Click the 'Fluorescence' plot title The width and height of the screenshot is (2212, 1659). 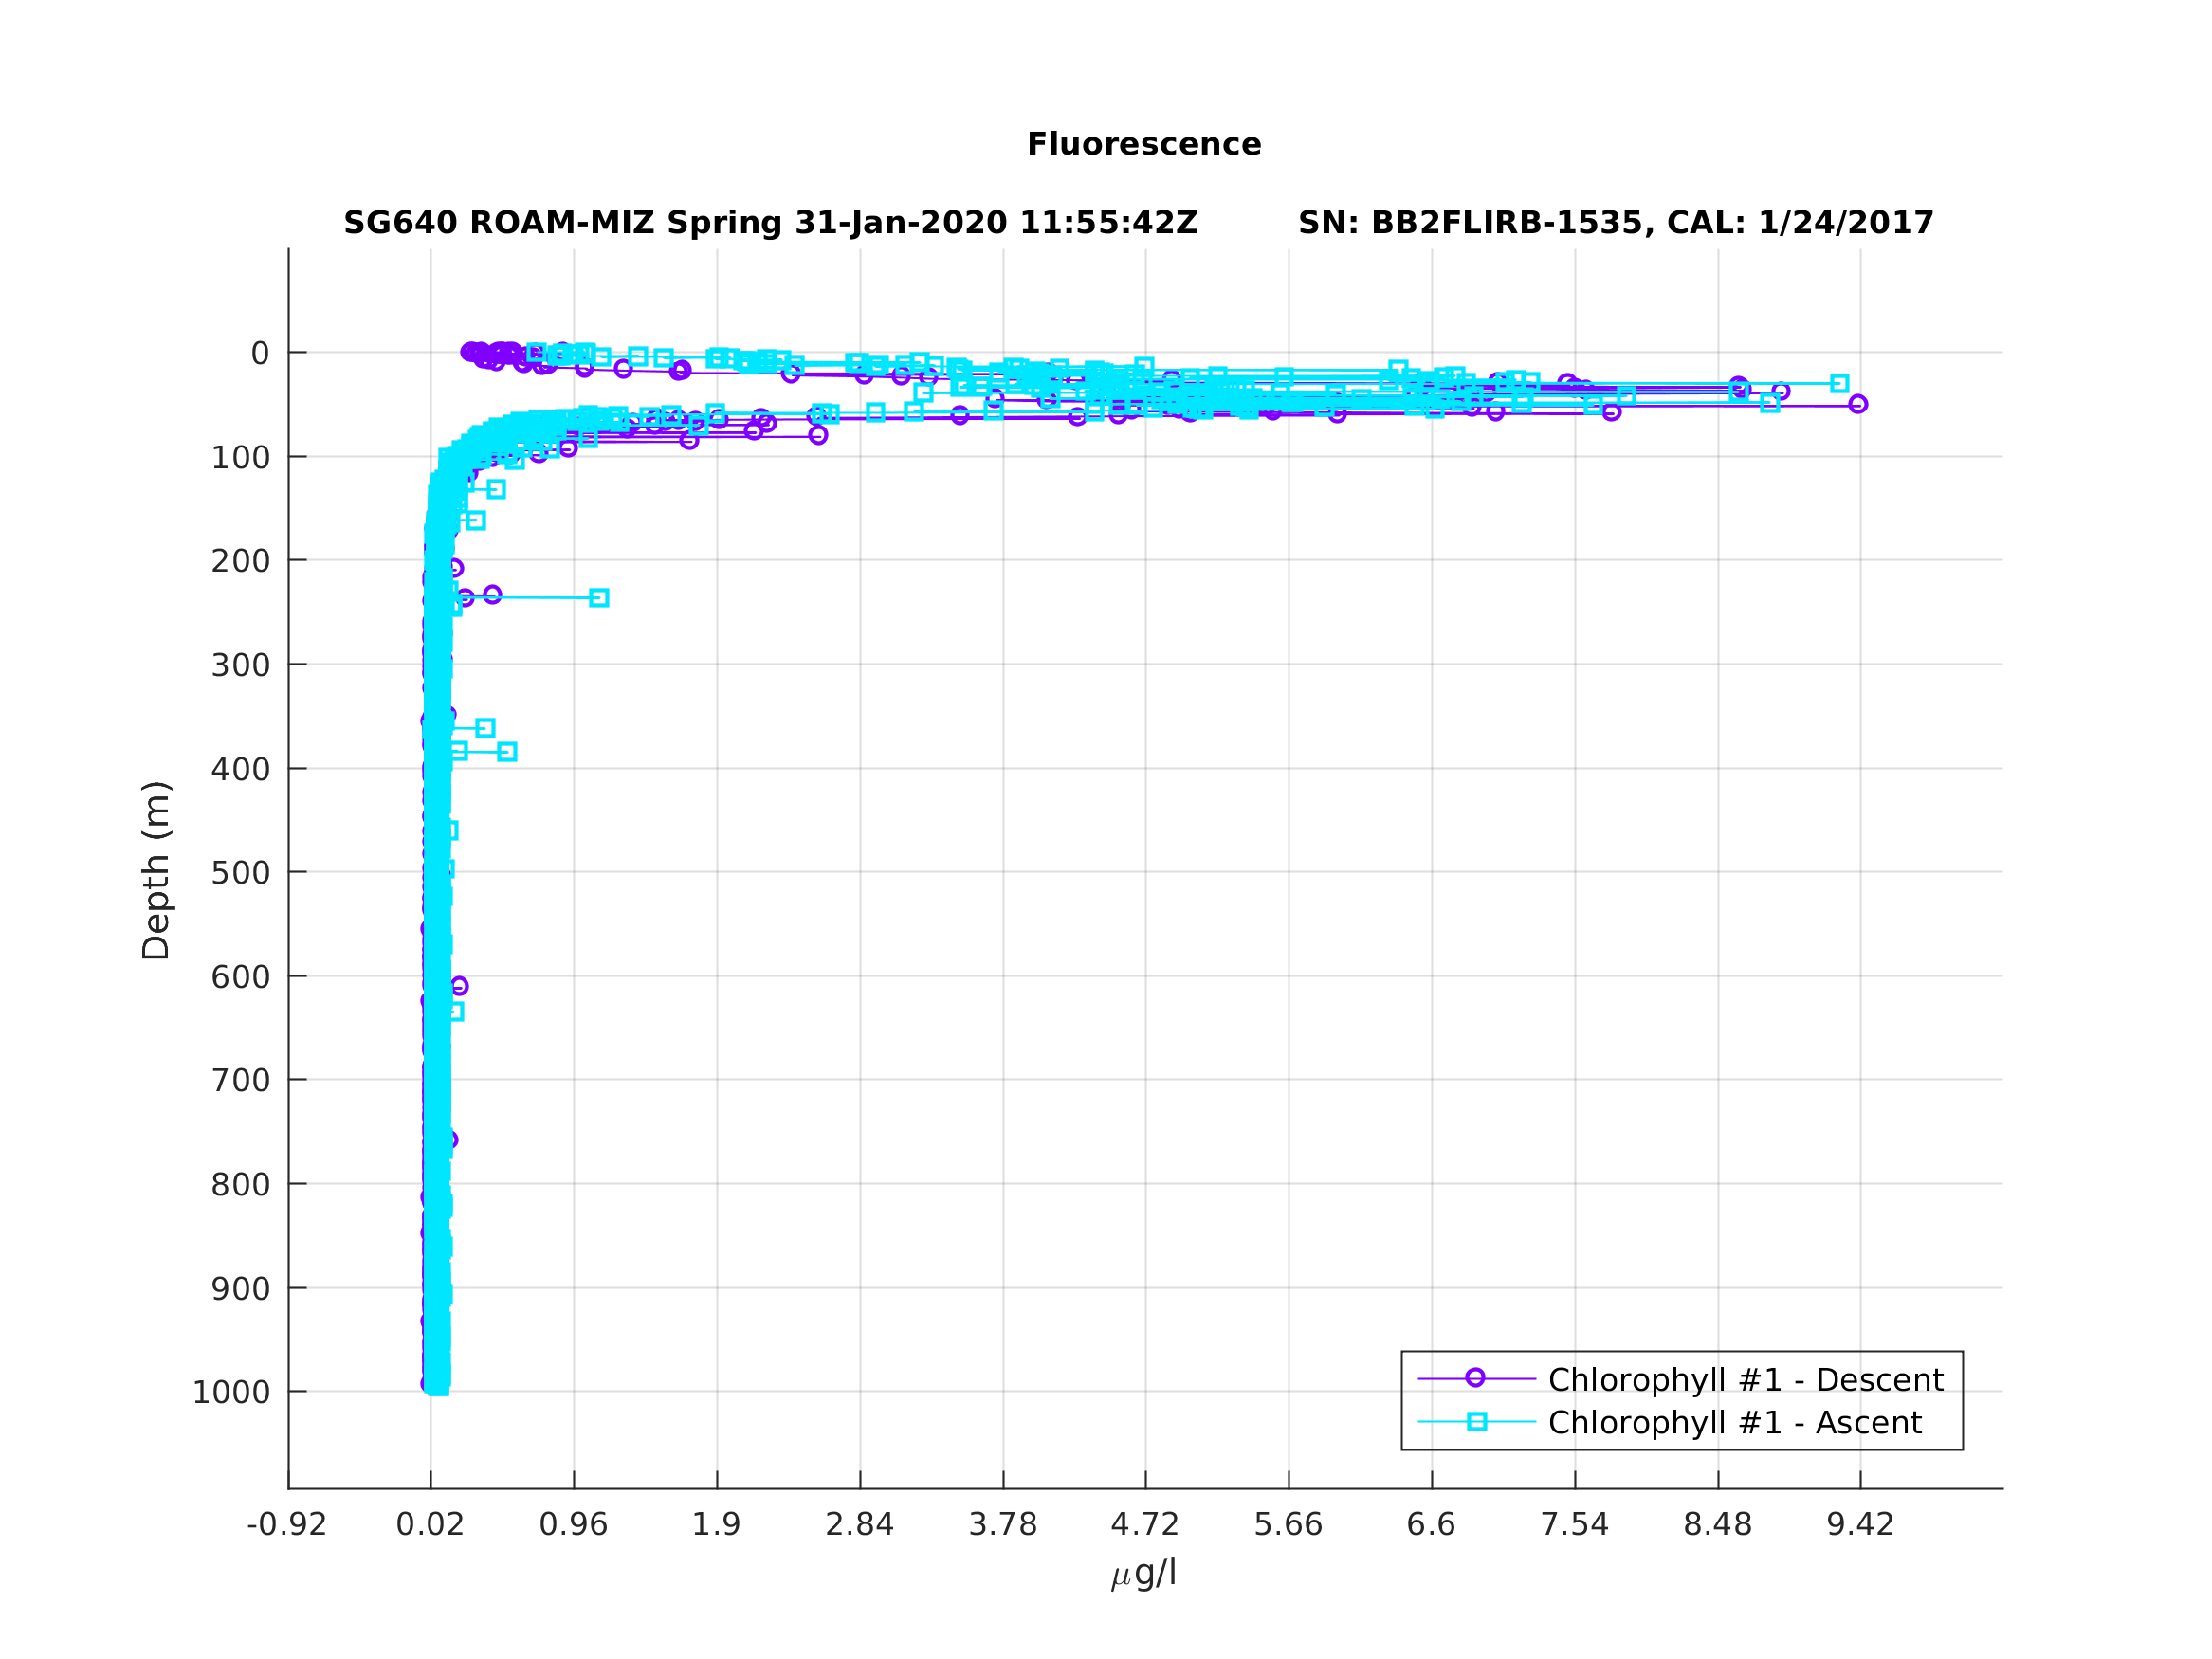coord(1144,144)
